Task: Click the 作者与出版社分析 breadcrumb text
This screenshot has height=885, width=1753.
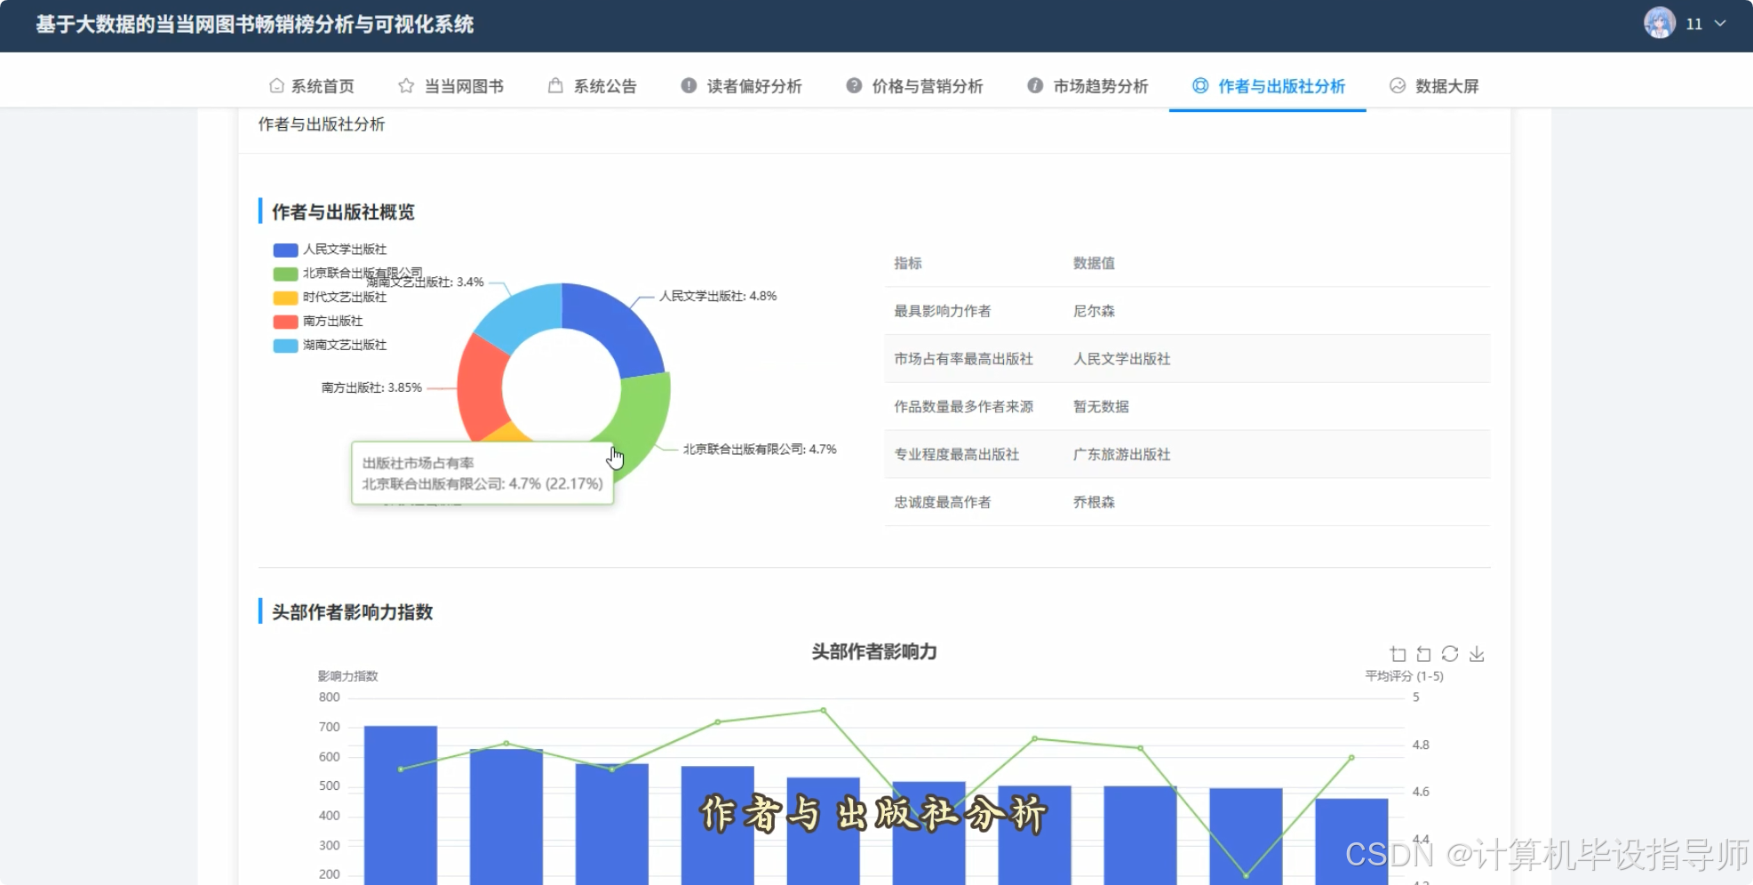Action: point(321,124)
